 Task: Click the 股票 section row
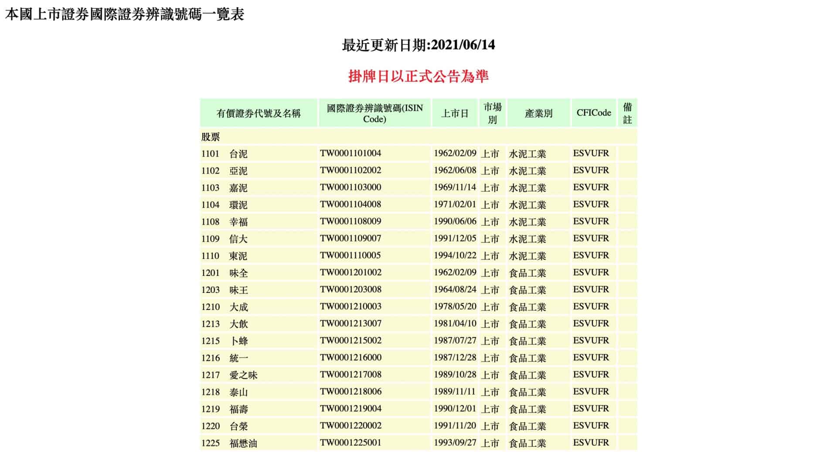click(x=418, y=137)
